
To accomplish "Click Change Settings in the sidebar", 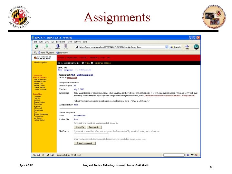I will point(40,87).
